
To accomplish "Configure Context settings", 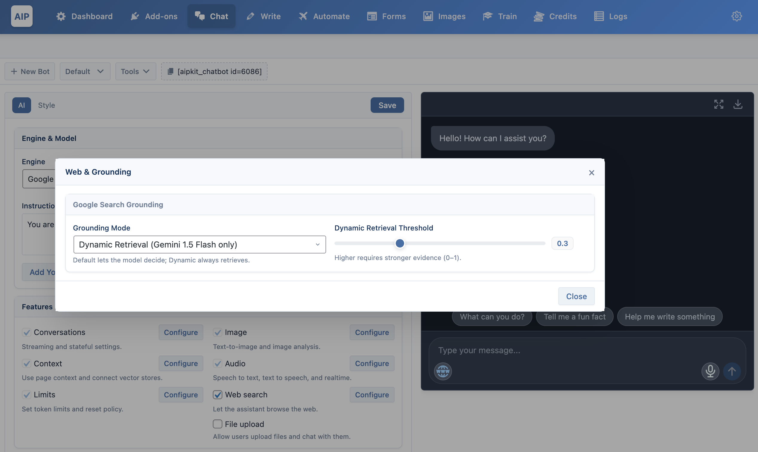I will click(181, 363).
